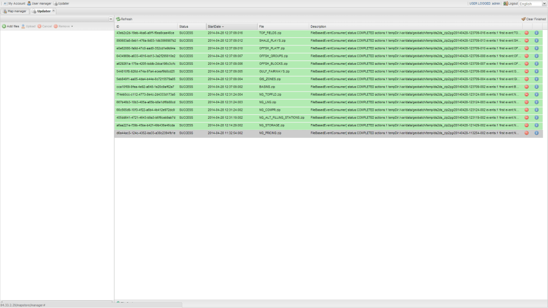Viewport: 548px width, 308px height.
Task: Select the Updater tab
Action: (x=42, y=11)
